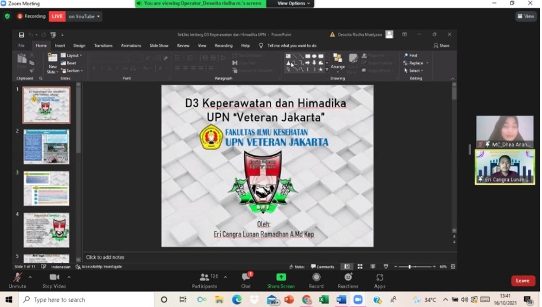
Task: Click the Arrange icon in Drawing group
Action: 338,58
